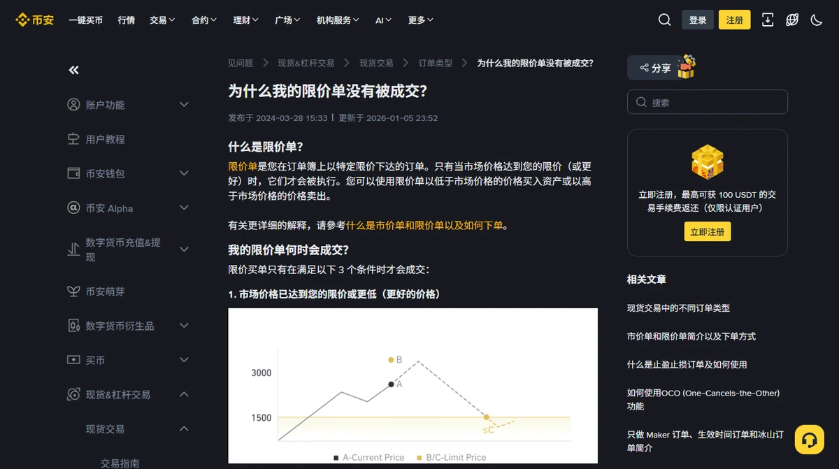Open the AI dropdown menu
The height and width of the screenshot is (469, 839).
point(384,20)
